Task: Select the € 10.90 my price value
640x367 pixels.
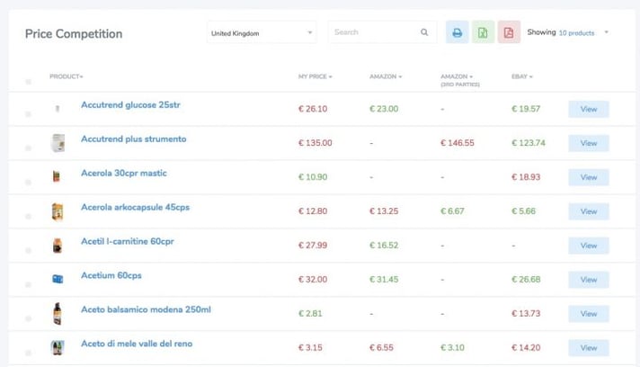Action: click(x=313, y=177)
